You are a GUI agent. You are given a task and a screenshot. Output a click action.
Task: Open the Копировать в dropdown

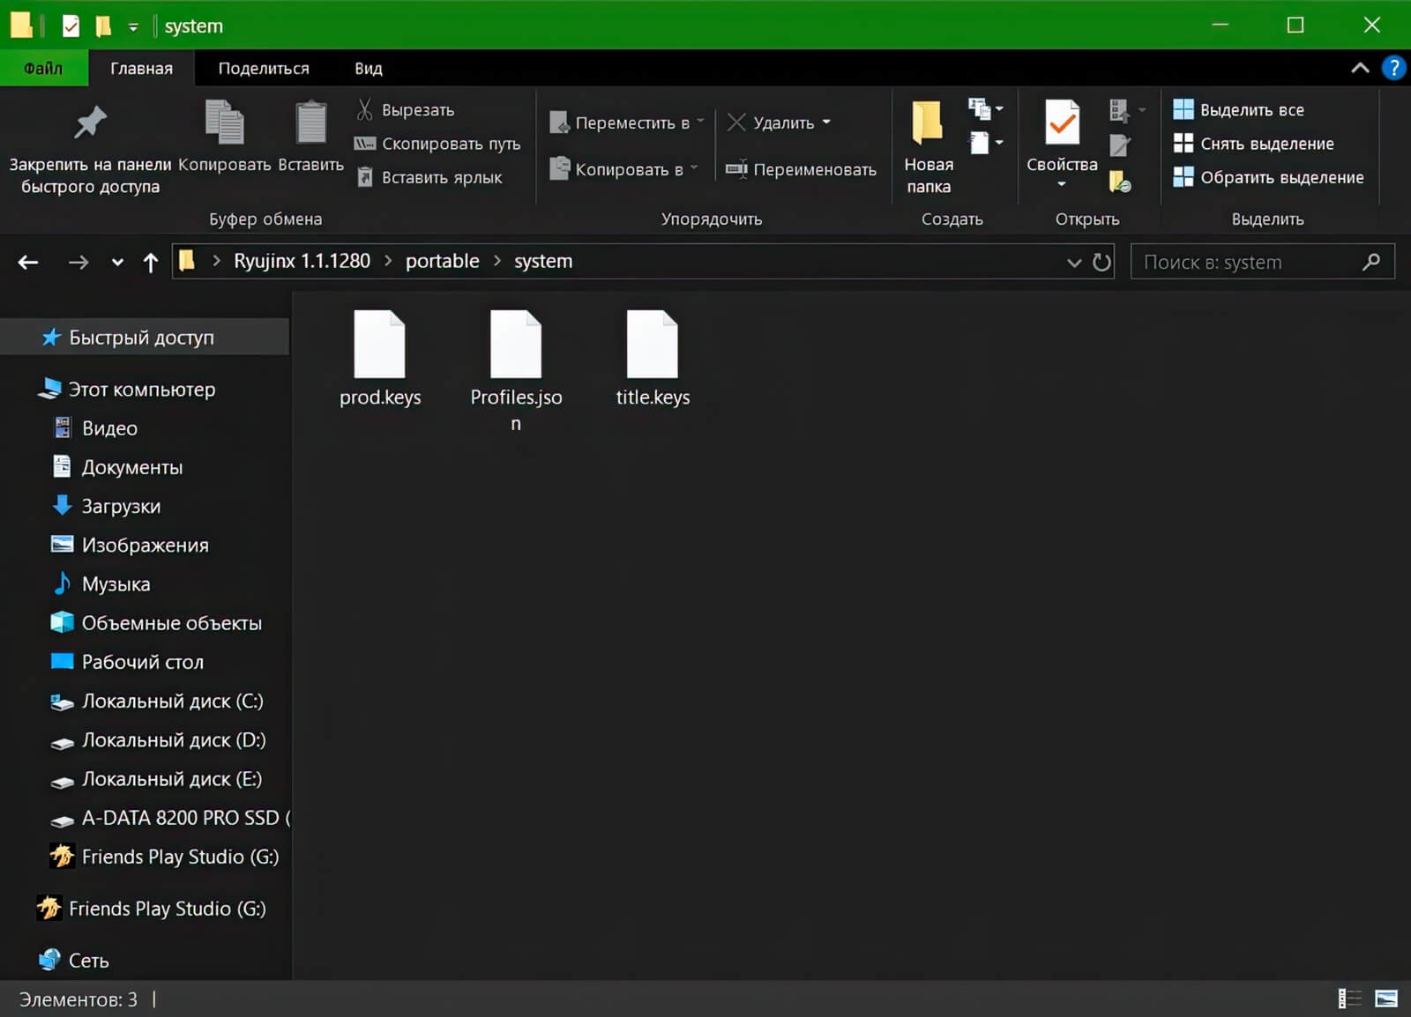[x=623, y=168]
